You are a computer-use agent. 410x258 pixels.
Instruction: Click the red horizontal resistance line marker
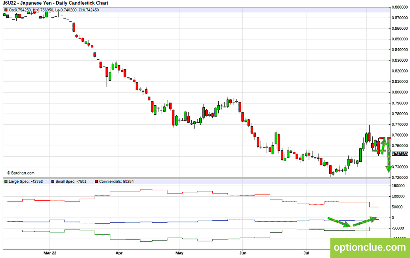pos(385,138)
